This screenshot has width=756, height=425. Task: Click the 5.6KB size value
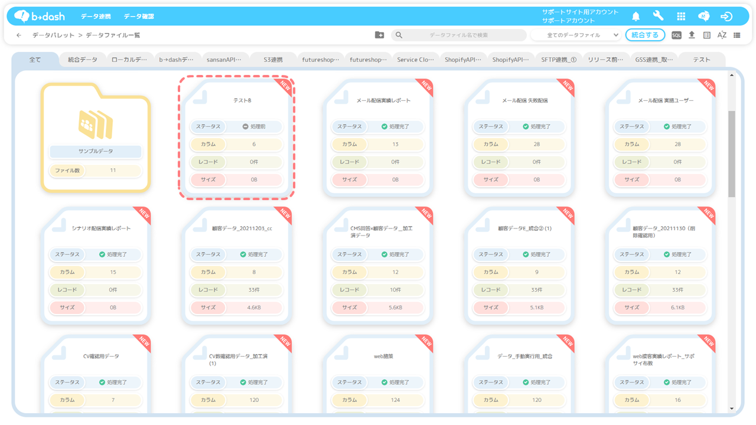395,308
